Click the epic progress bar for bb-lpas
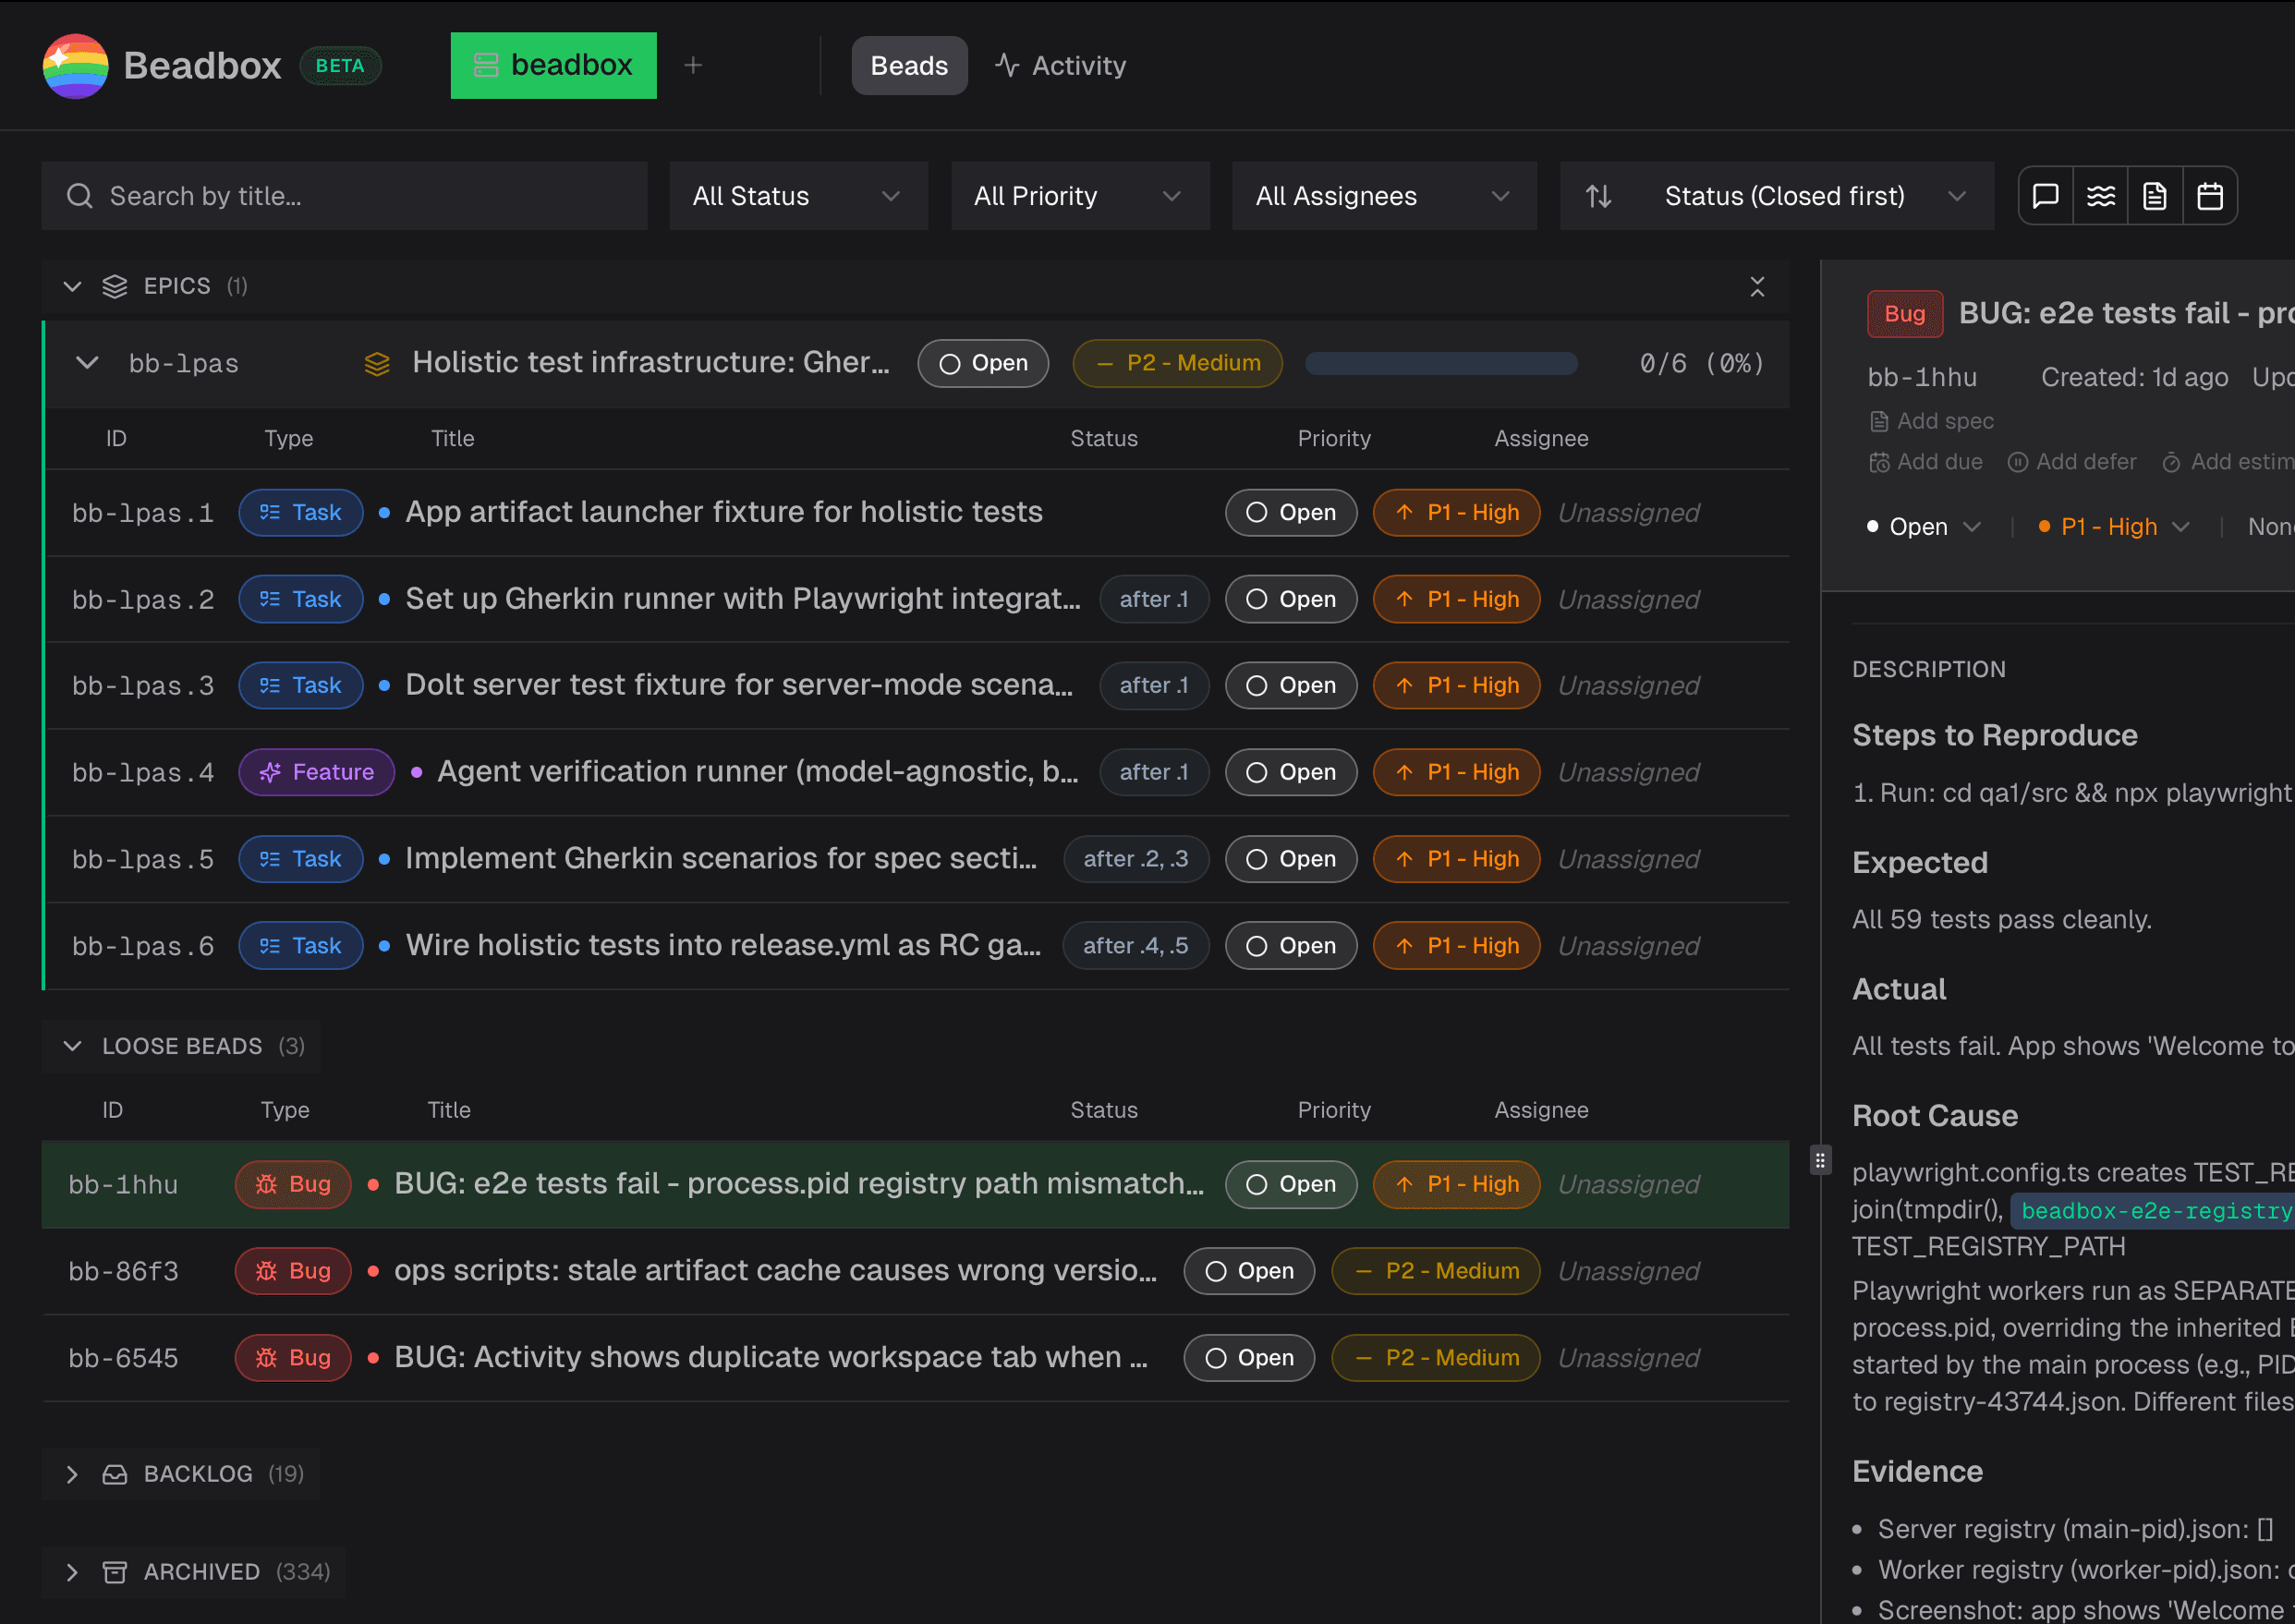The height and width of the screenshot is (1624, 2295). (1440, 363)
